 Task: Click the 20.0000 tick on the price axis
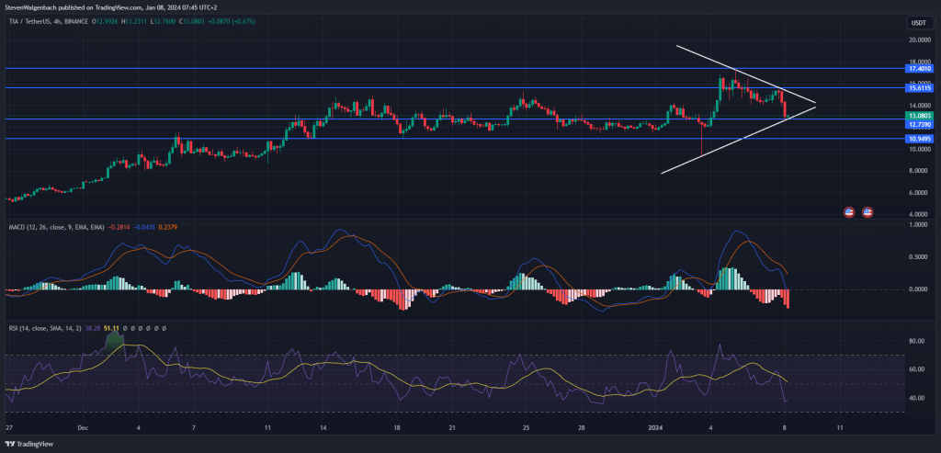pos(919,40)
